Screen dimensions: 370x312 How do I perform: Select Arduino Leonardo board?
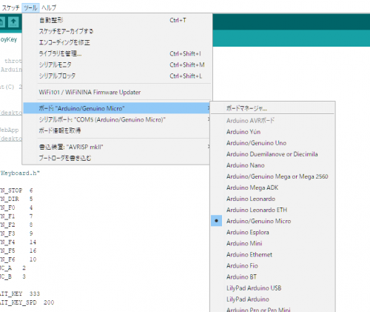pos(272,199)
